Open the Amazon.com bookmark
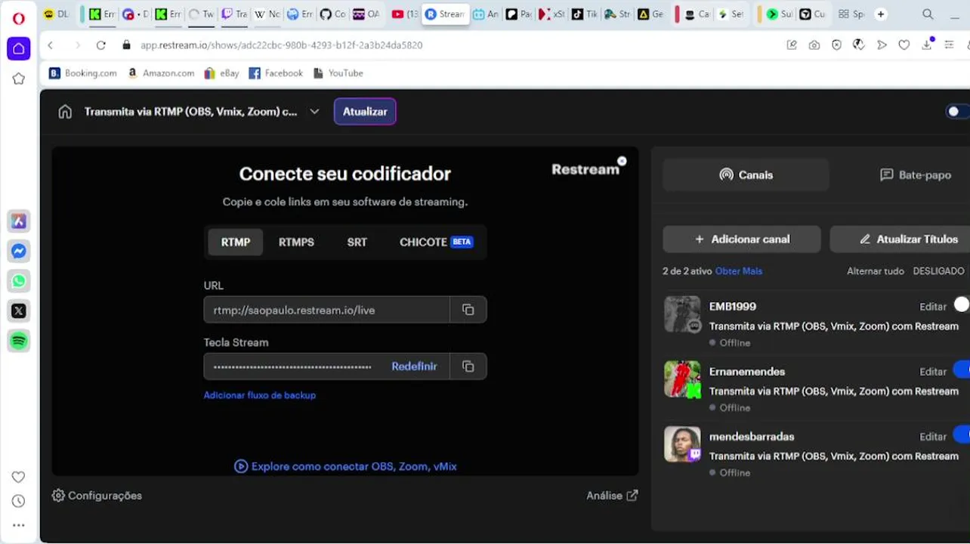Image resolution: width=970 pixels, height=544 pixels. [x=161, y=73]
